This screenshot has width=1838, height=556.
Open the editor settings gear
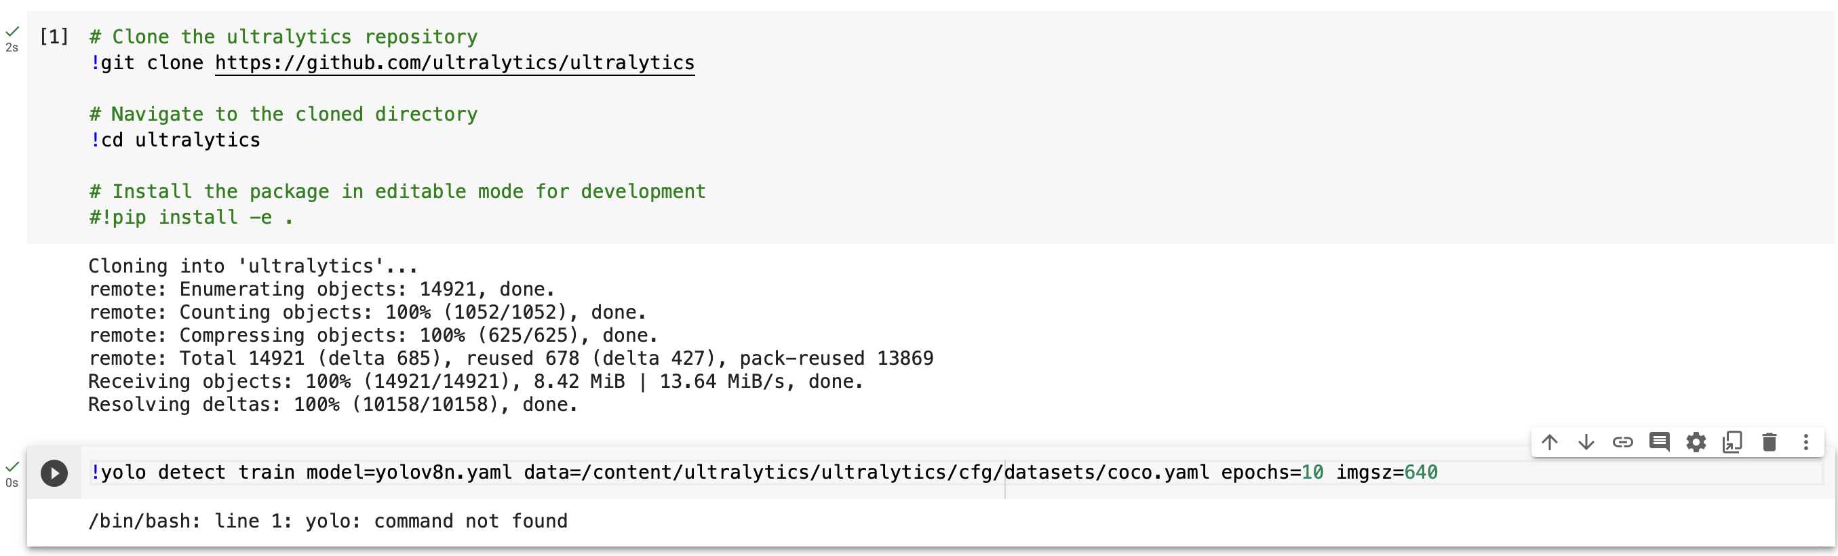1698,443
